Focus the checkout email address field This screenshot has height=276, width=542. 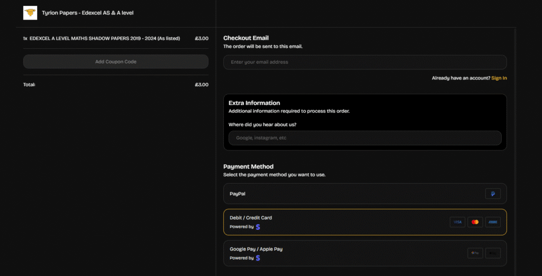pos(365,62)
